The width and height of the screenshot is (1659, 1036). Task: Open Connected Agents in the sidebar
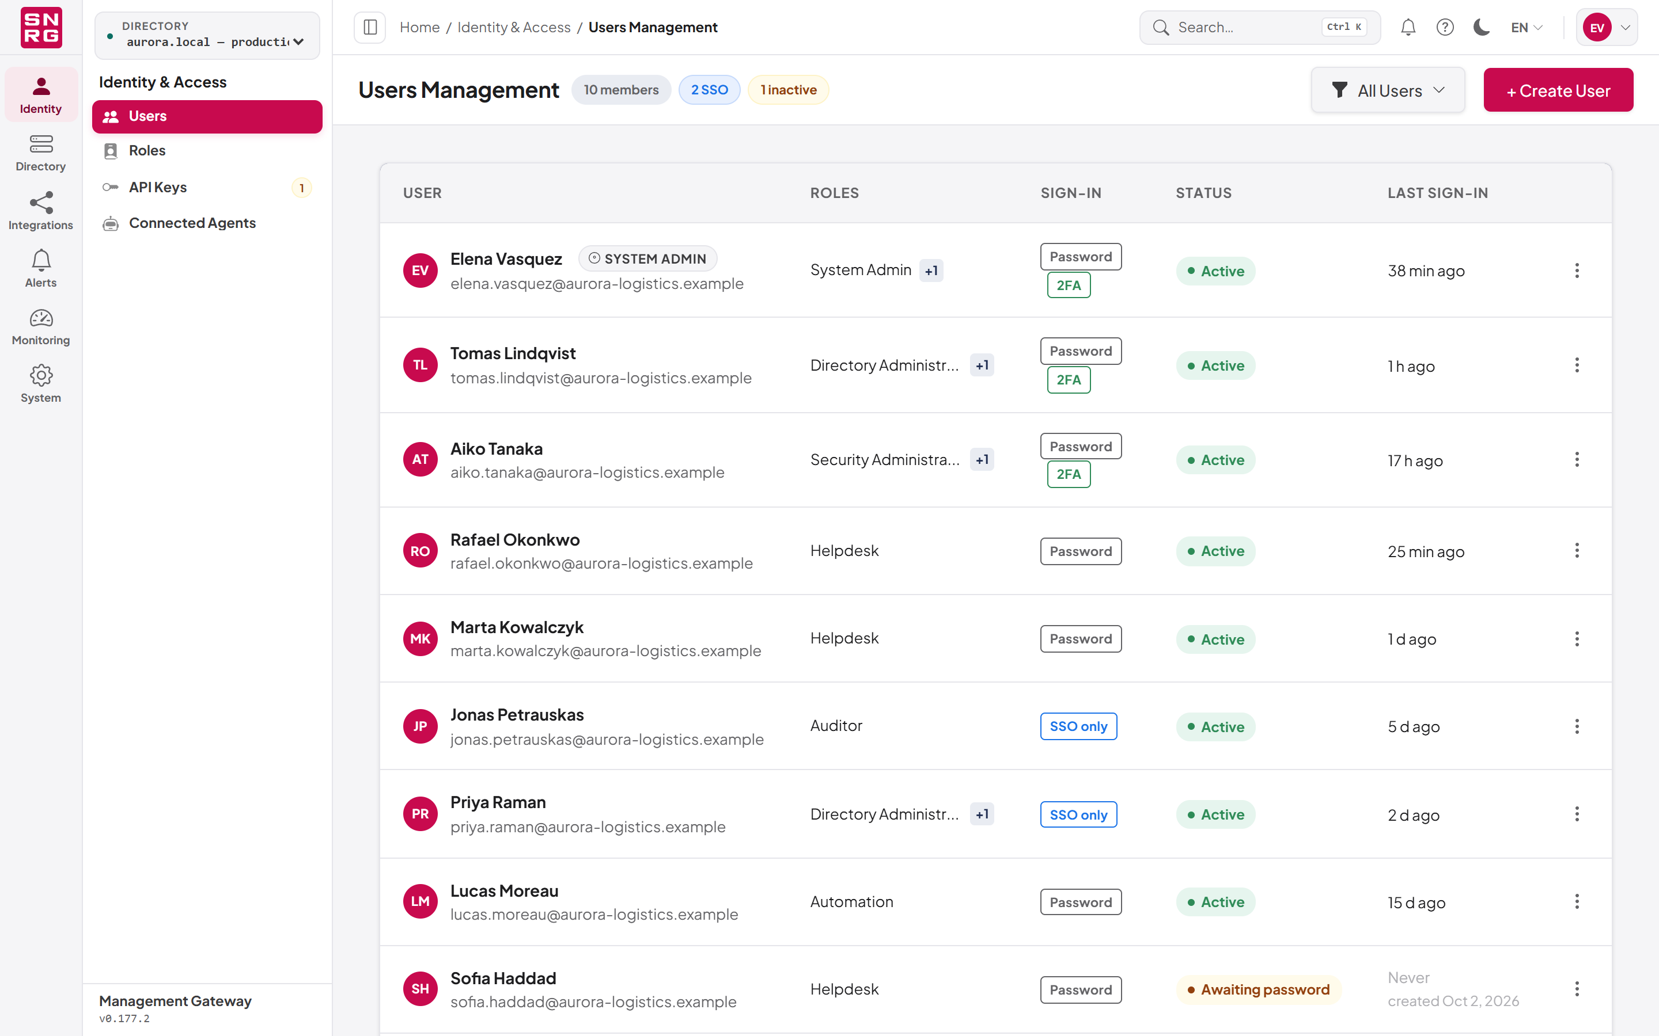[x=207, y=223]
